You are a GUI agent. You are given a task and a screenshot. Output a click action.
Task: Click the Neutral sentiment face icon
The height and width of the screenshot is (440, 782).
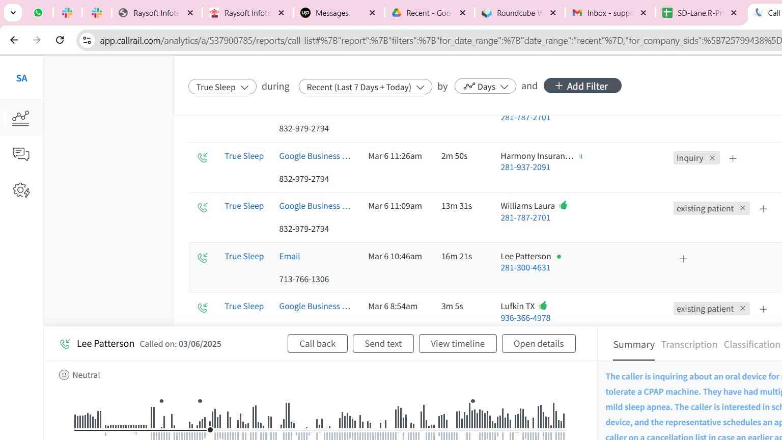point(64,375)
